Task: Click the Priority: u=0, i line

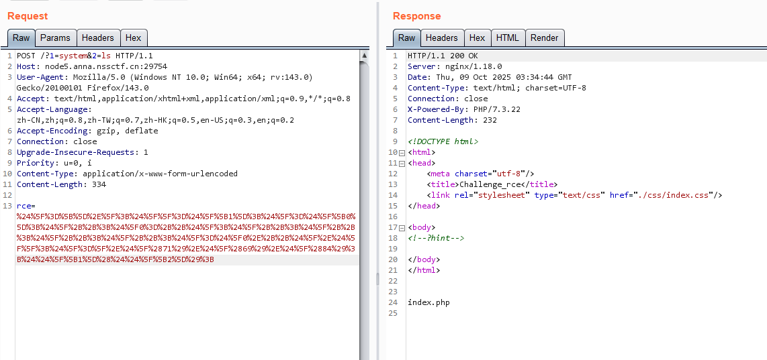Action: click(x=54, y=163)
